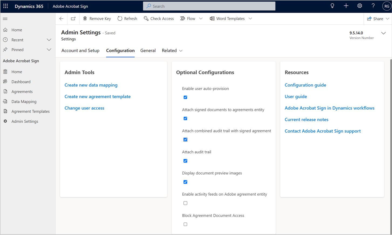The image size is (392, 235).
Task: Open sidebar Home with house icon
Action: [x=5, y=30]
